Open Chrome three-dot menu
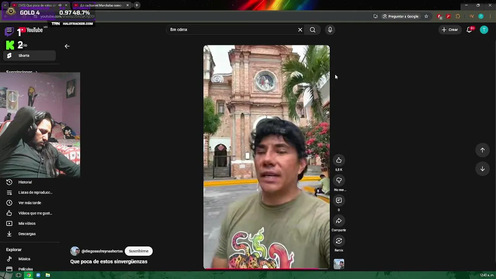Screen dimensions: 496x279 pyautogui.click(x=490, y=16)
